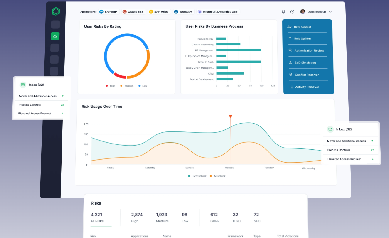This screenshot has height=238, width=389.
Task: Switch to the All Risks tab
Action: (97, 217)
